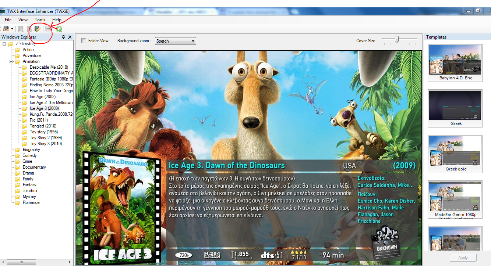Screen dimensions: 491x266
Task: Select the Romance folder
Action: (x=31, y=202)
